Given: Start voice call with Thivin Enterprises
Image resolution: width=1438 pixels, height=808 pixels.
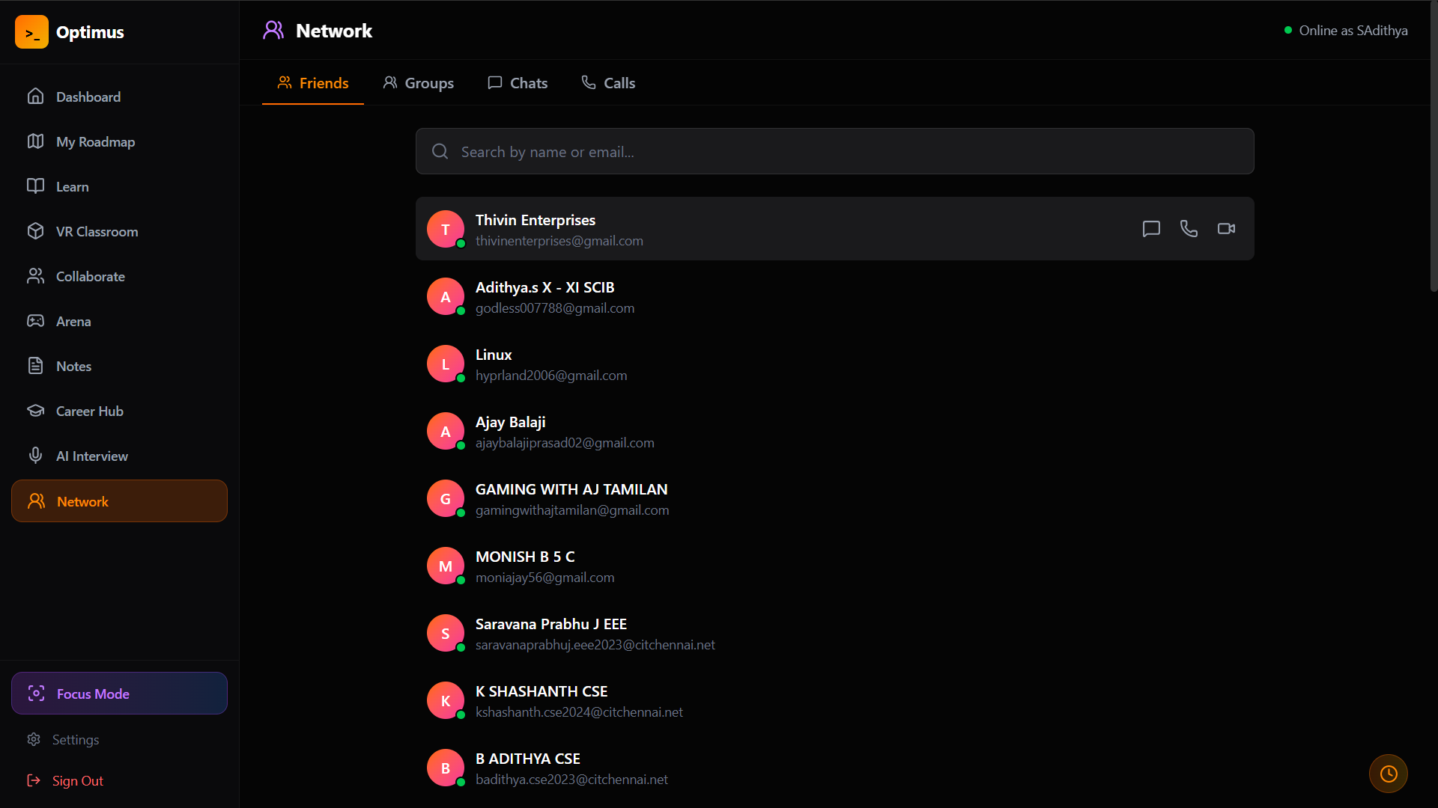Looking at the screenshot, I should point(1189,229).
